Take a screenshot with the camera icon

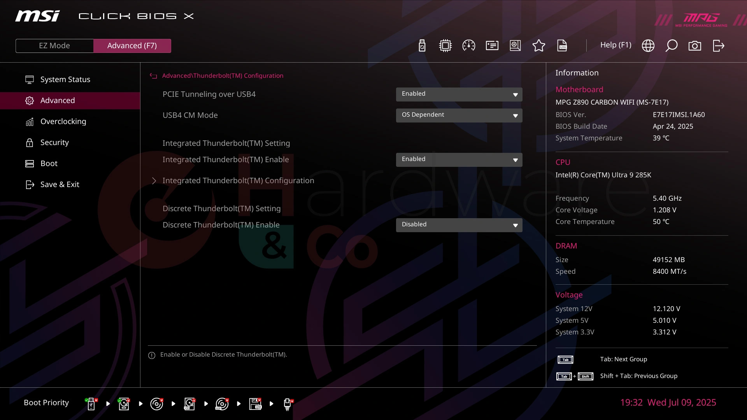tap(694, 46)
